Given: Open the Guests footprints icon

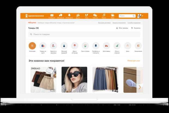Looking at the screenshot, I should pyautogui.click(x=87, y=15).
